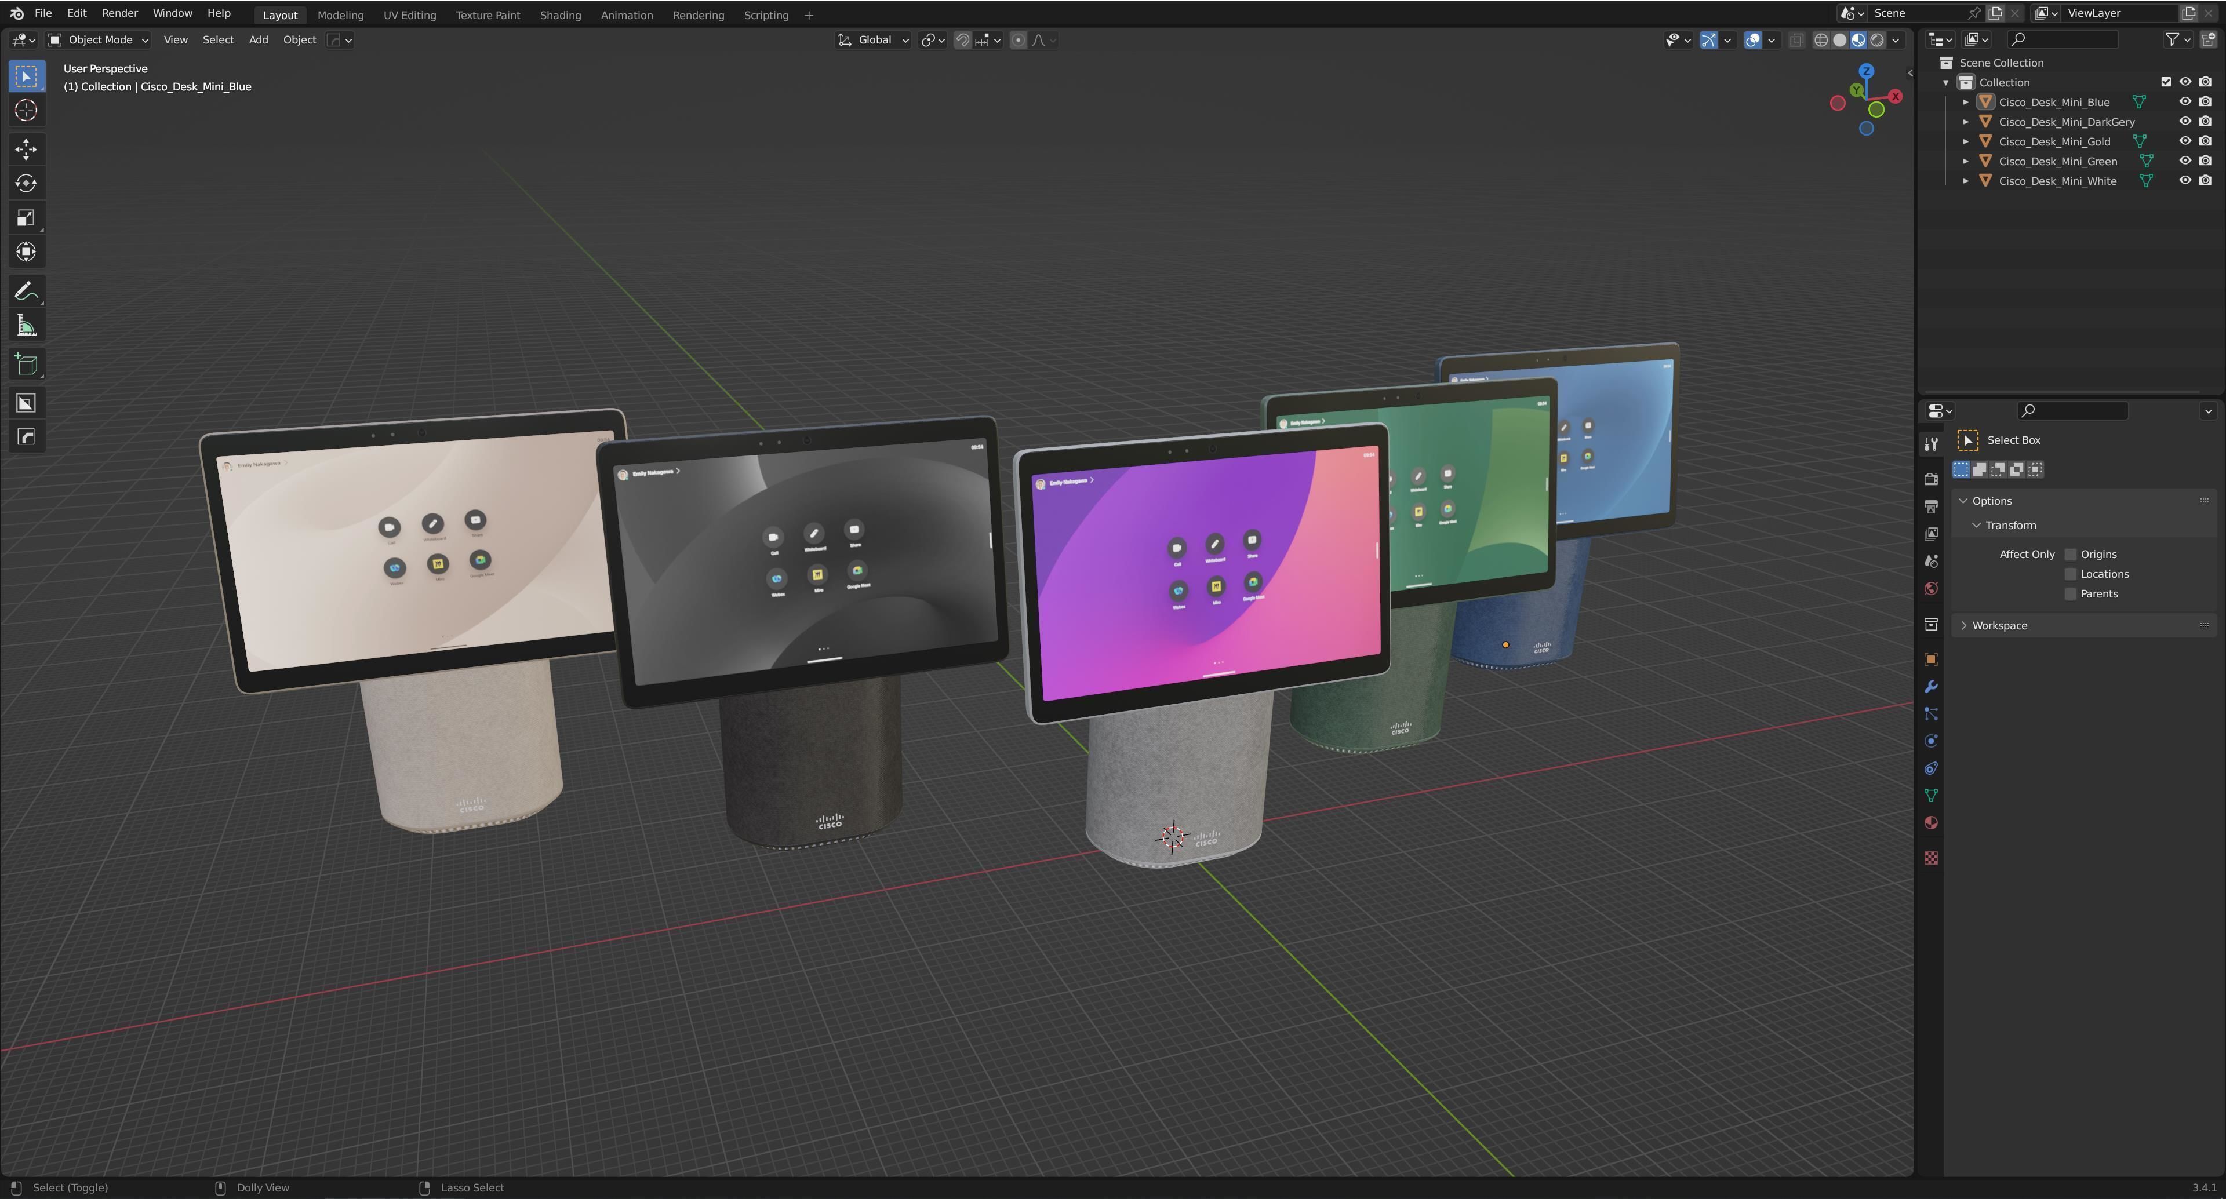This screenshot has height=1199, width=2226.
Task: Open the viewport Add menu
Action: [259, 40]
